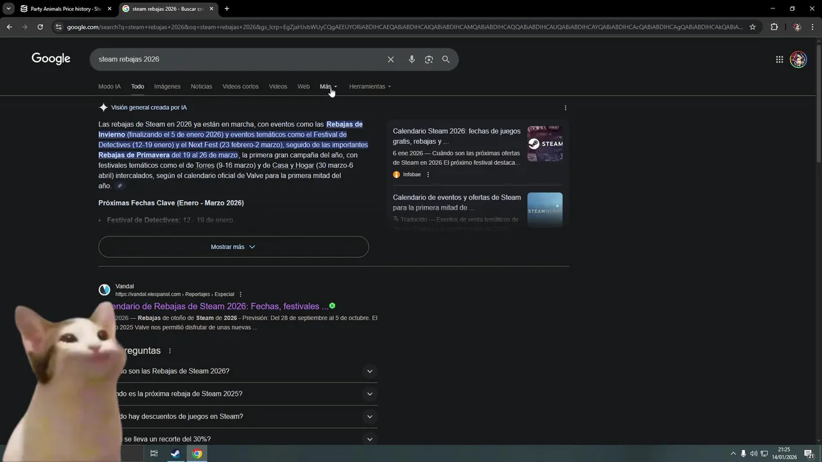This screenshot has width=822, height=462.
Task: Open the tab search dropdown
Action: click(8, 8)
